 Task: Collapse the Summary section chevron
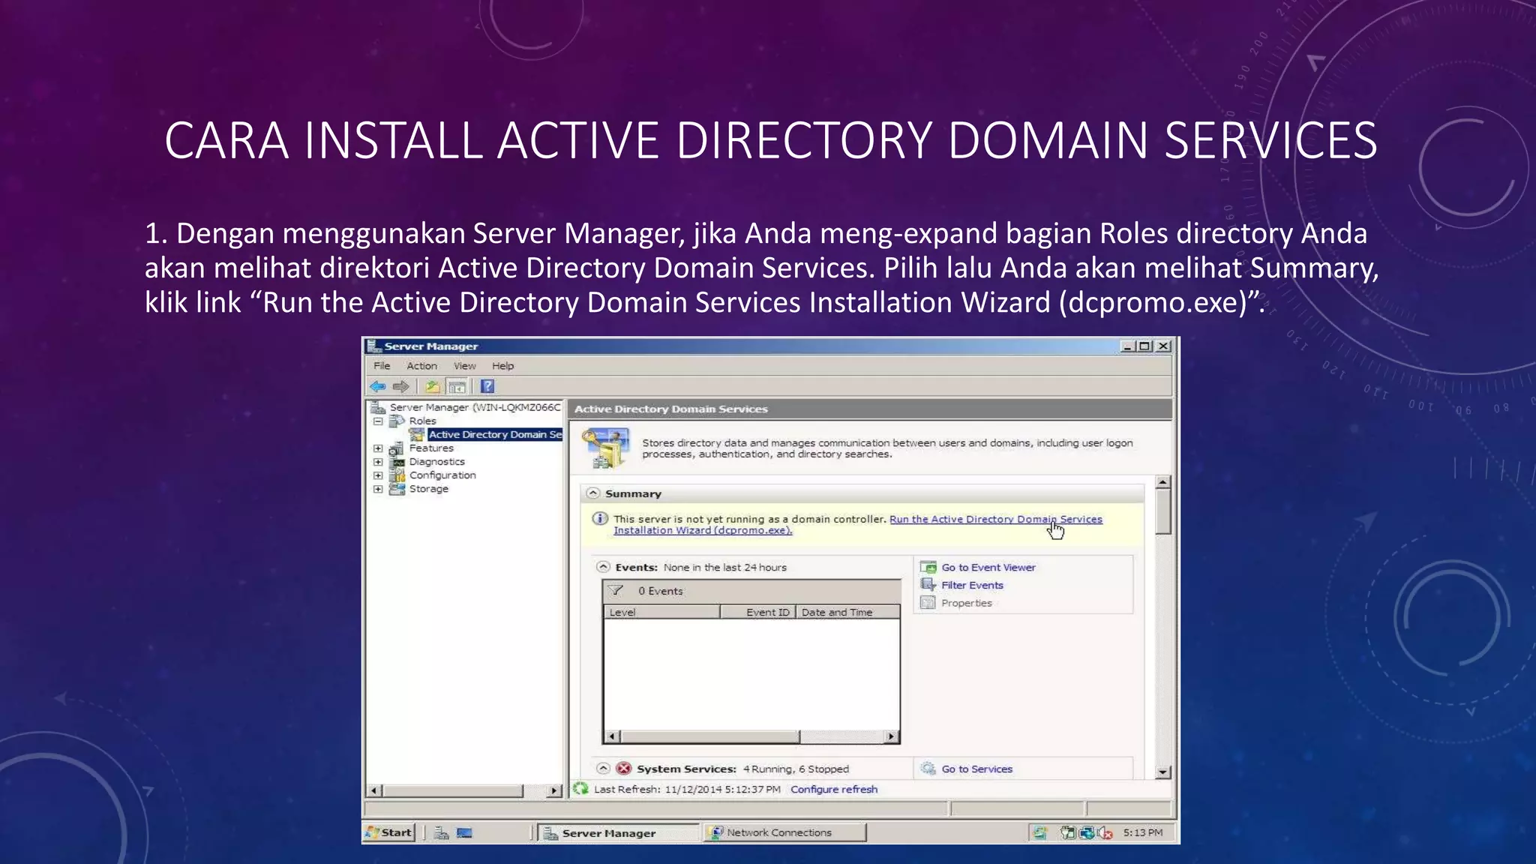[x=593, y=493]
